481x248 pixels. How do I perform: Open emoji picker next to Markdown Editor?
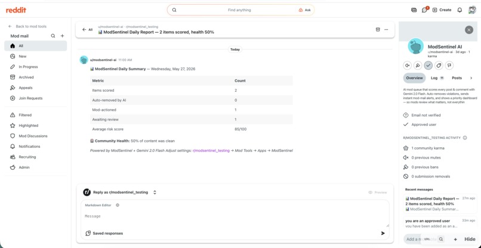tap(118, 205)
